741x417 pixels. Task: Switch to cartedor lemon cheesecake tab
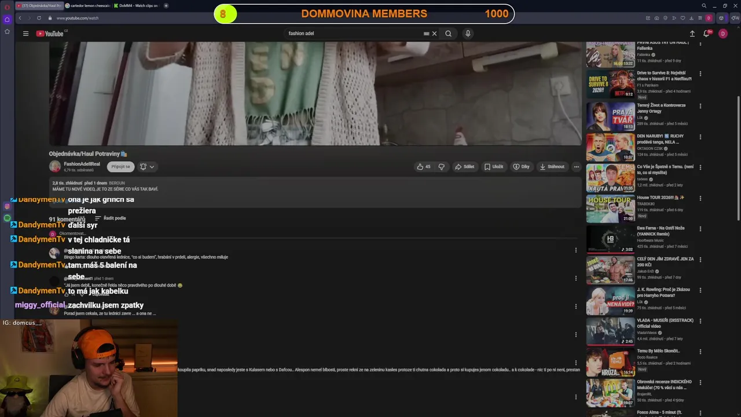click(x=87, y=6)
